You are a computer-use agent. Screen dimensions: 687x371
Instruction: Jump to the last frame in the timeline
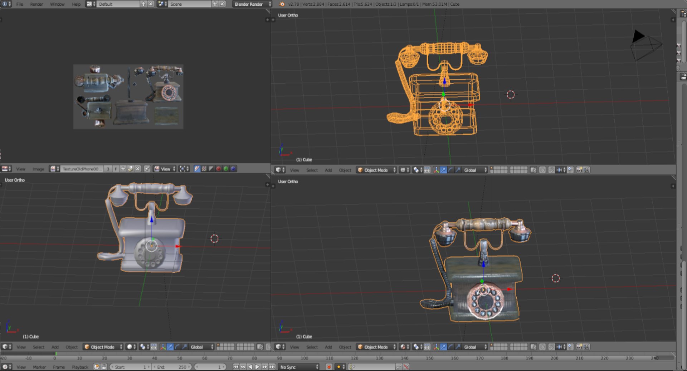click(x=272, y=367)
